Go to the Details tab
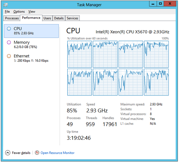Viewport: 179px width, 162px height. coord(59,18)
